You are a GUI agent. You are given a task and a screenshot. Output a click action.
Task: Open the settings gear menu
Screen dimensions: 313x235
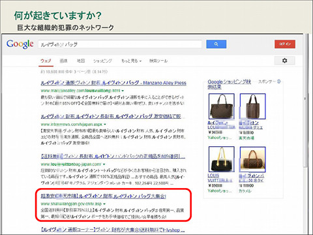point(284,61)
